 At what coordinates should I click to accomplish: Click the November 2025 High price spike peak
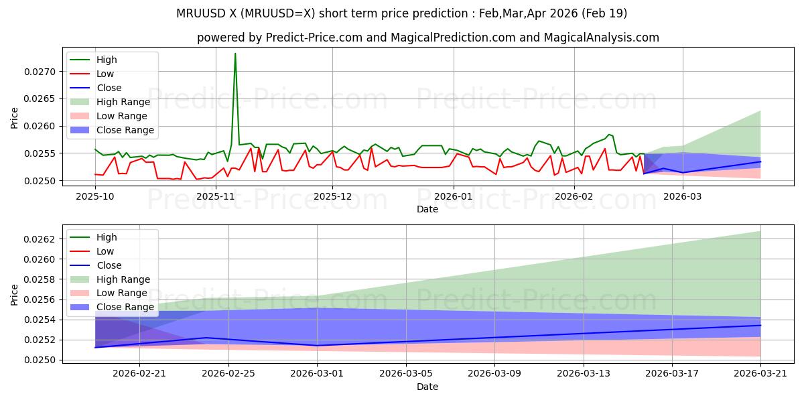(235, 54)
